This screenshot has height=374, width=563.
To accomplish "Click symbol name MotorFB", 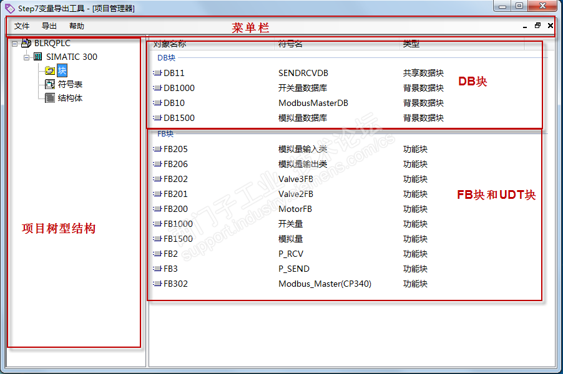I will 295,209.
